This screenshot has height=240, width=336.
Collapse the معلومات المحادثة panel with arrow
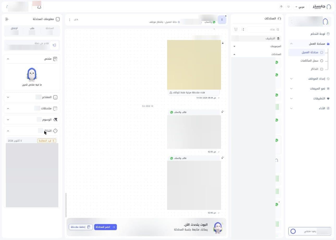pyautogui.click(x=7, y=19)
